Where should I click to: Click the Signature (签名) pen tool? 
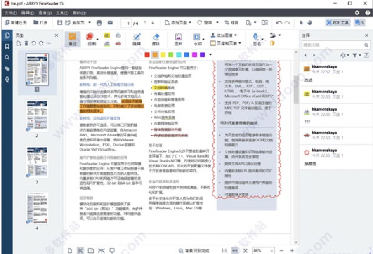(x=256, y=40)
